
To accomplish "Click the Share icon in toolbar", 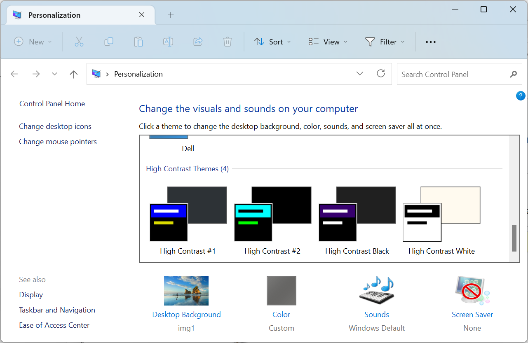I will 198,42.
